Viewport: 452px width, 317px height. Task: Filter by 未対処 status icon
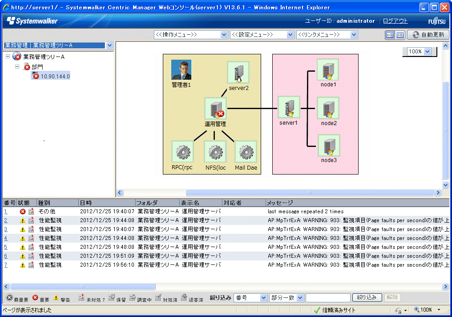point(81,297)
